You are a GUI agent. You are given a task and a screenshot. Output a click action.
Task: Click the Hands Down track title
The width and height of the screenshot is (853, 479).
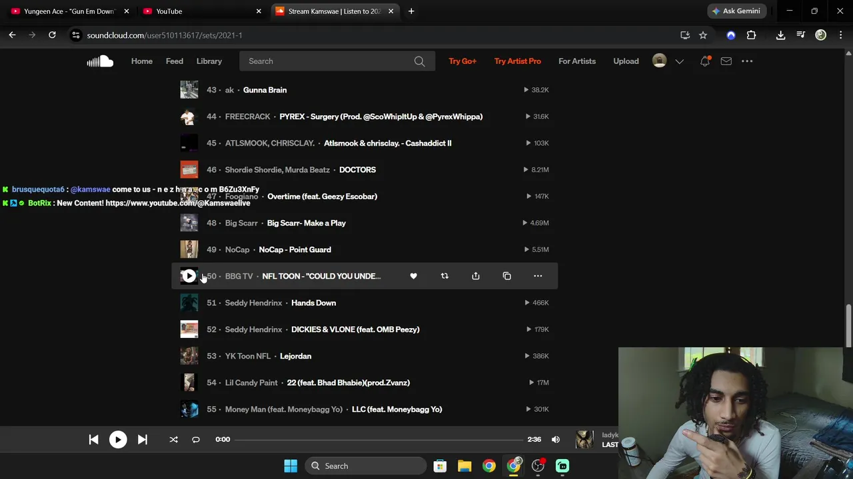click(x=313, y=303)
